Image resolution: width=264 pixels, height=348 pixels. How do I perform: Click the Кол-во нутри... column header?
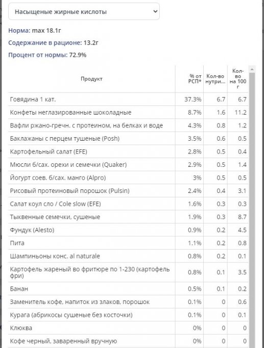point(215,79)
